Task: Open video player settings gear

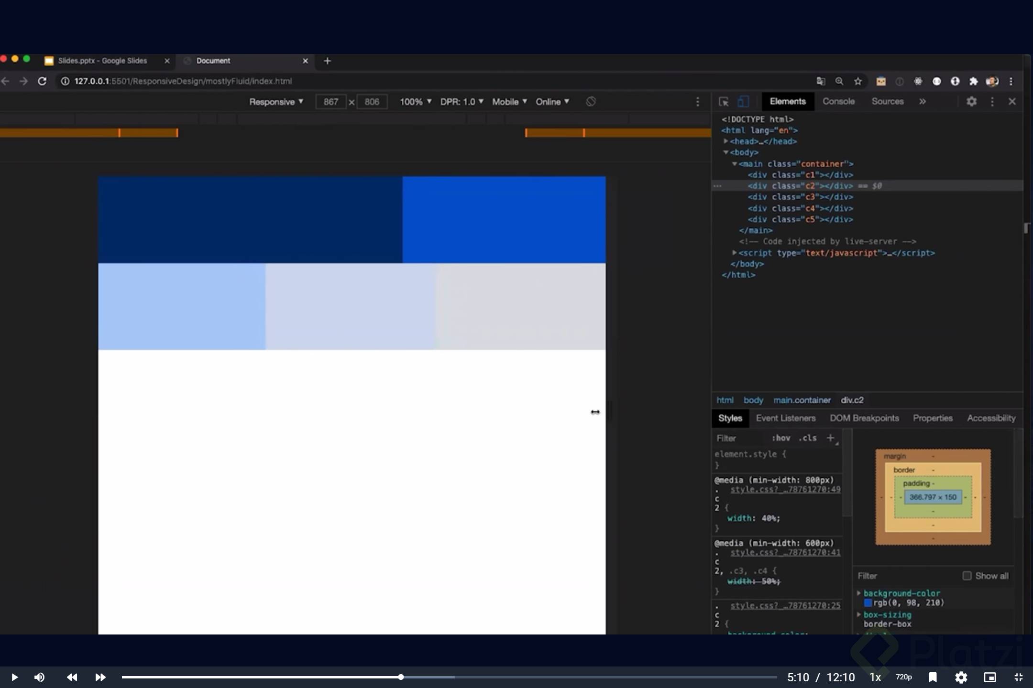Action: pos(961,677)
